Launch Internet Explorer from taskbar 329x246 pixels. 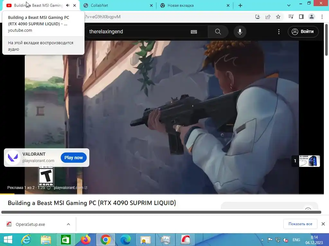[26, 240]
